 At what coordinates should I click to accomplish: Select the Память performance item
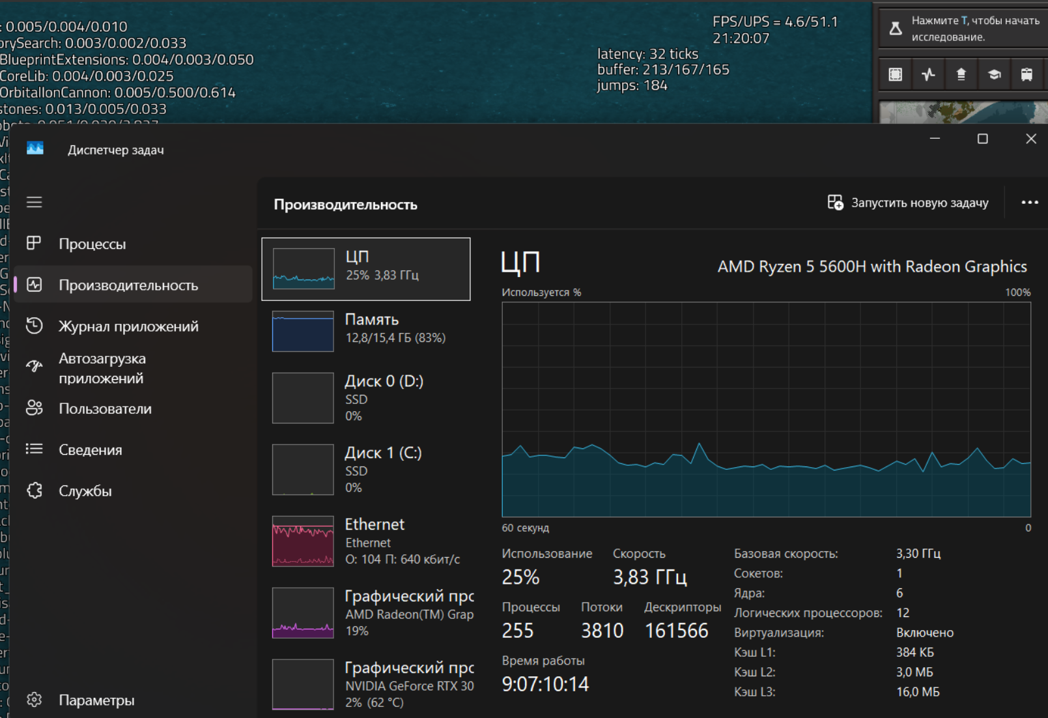pos(366,330)
